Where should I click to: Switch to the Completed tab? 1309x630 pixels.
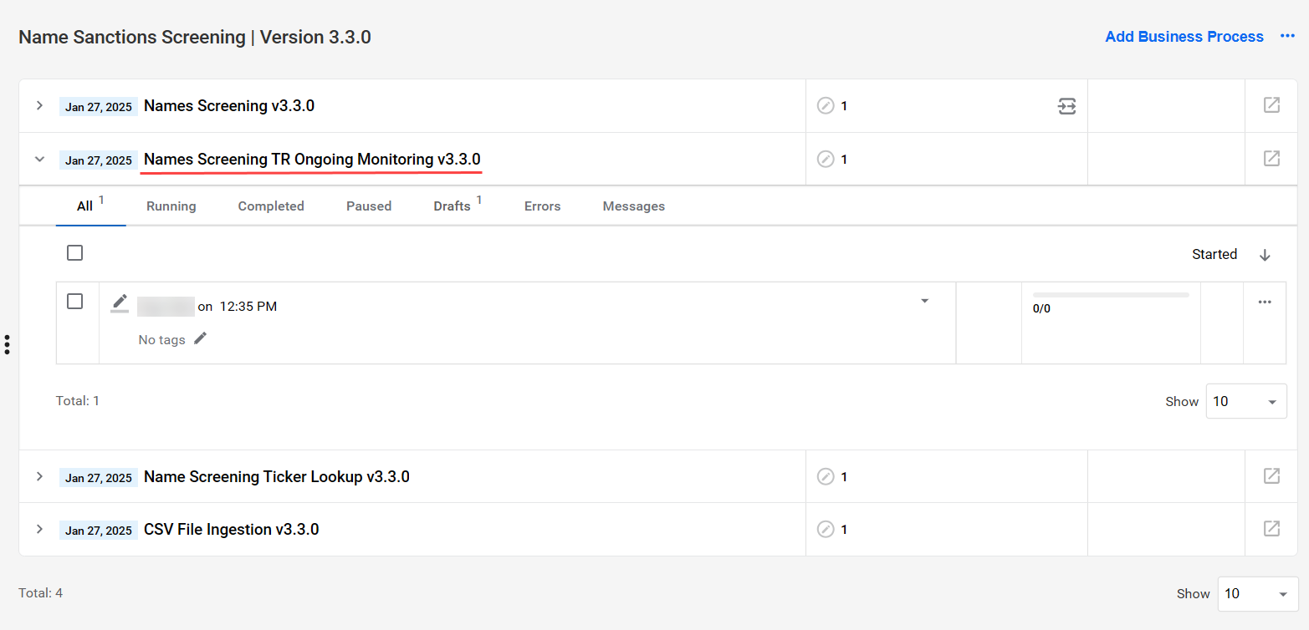[271, 206]
